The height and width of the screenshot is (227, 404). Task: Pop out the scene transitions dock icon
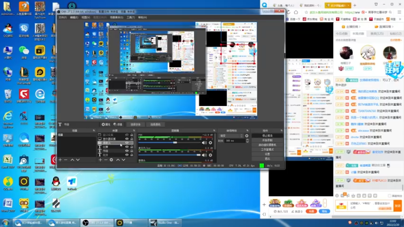tap(247, 131)
